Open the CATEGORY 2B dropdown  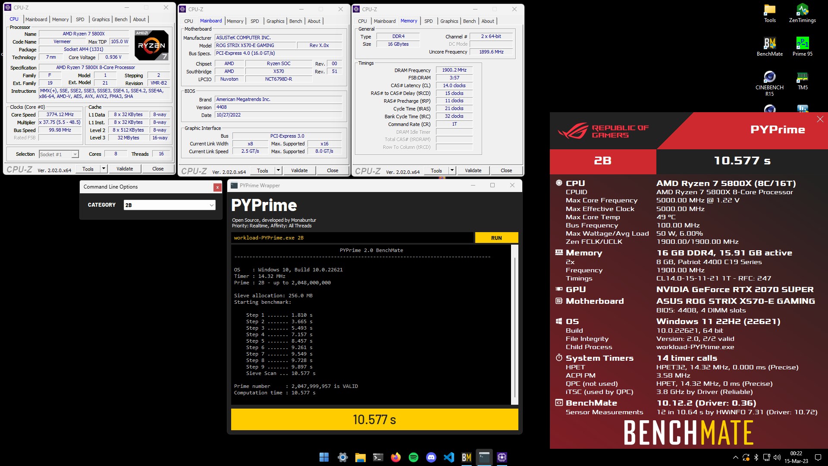[169, 205]
